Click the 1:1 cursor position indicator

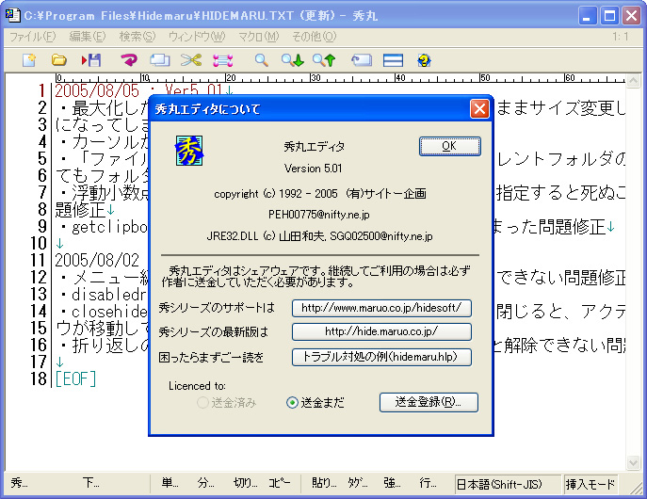click(621, 37)
